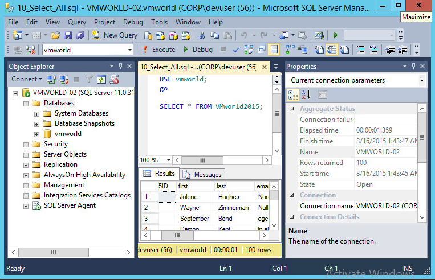Collapse the Connection category in Properties
Screen dimensions: 435x280
[x=292, y=195]
